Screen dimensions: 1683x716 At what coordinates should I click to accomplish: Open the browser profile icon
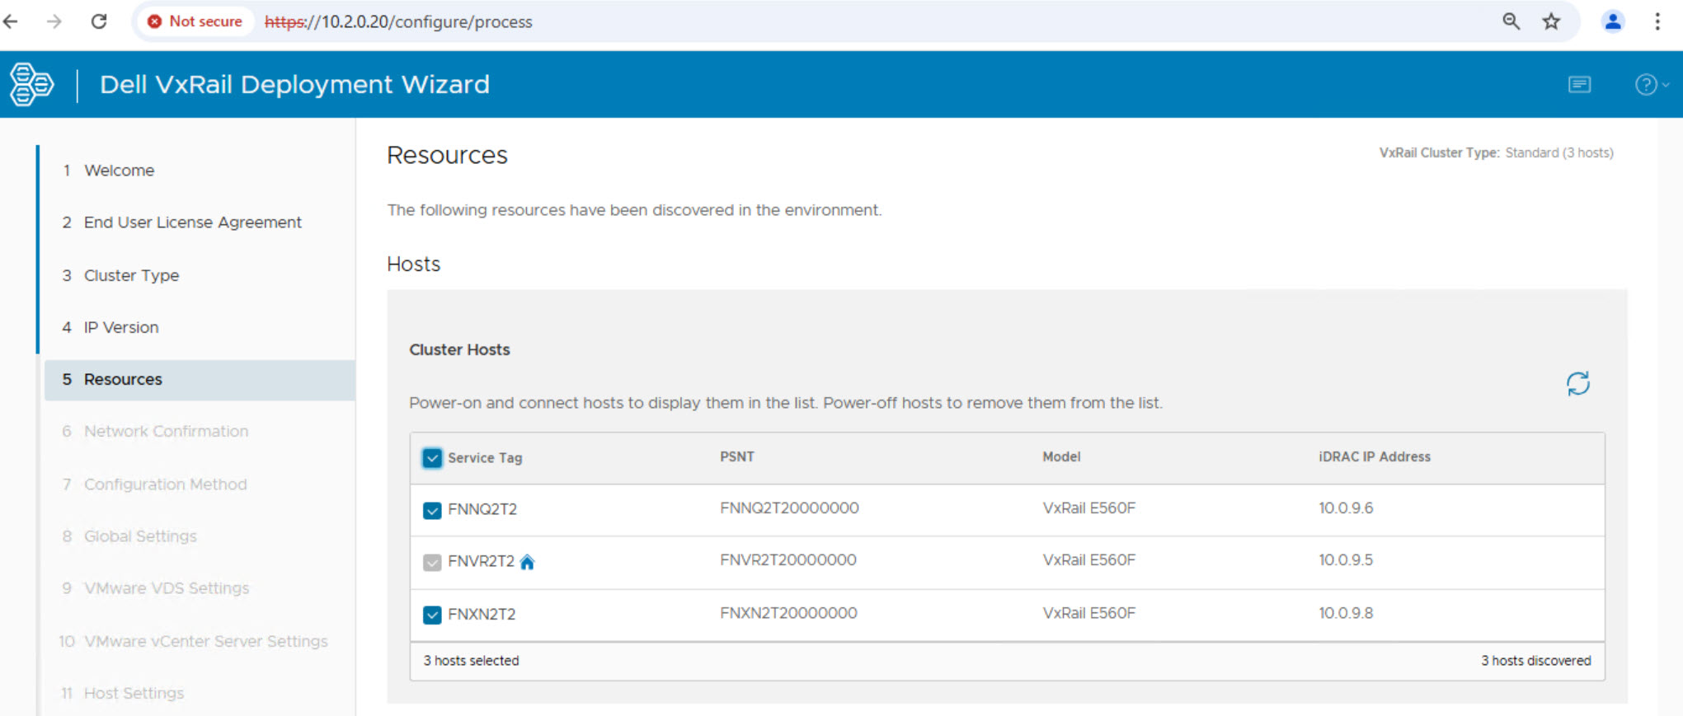click(1612, 21)
